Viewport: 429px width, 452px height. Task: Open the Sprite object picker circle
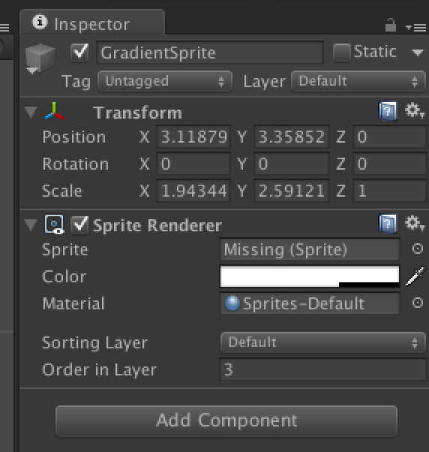coord(418,249)
